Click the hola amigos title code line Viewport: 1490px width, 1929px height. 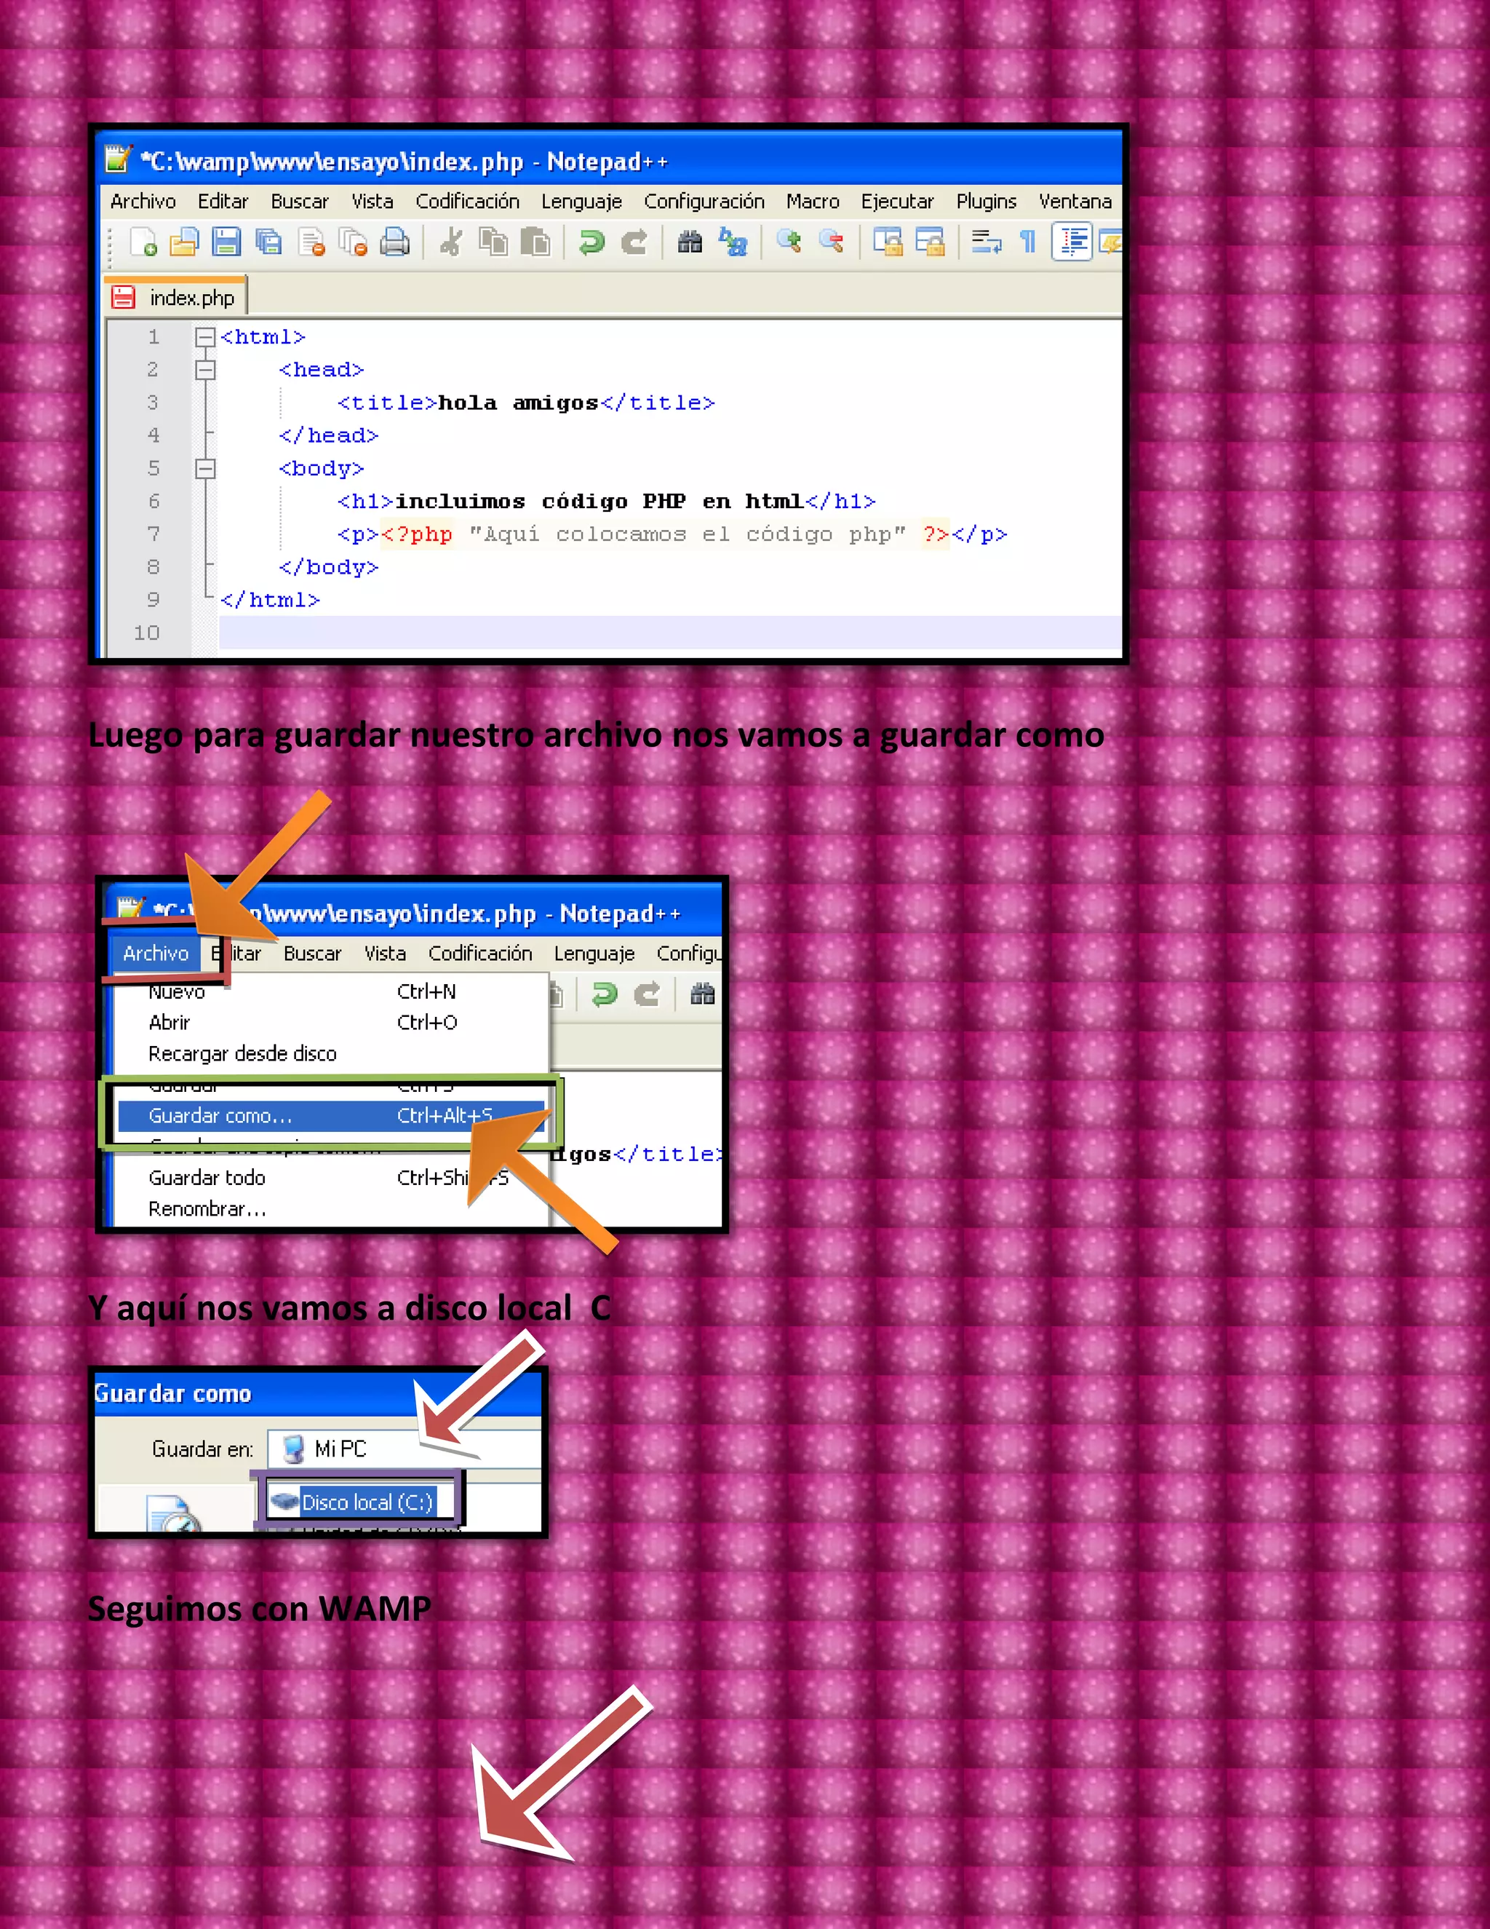[x=525, y=403]
